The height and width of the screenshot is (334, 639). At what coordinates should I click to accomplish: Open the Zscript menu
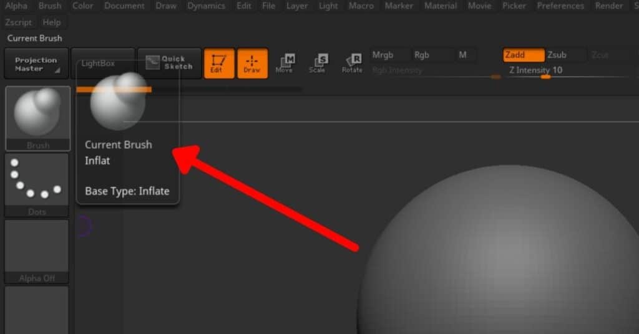[18, 22]
